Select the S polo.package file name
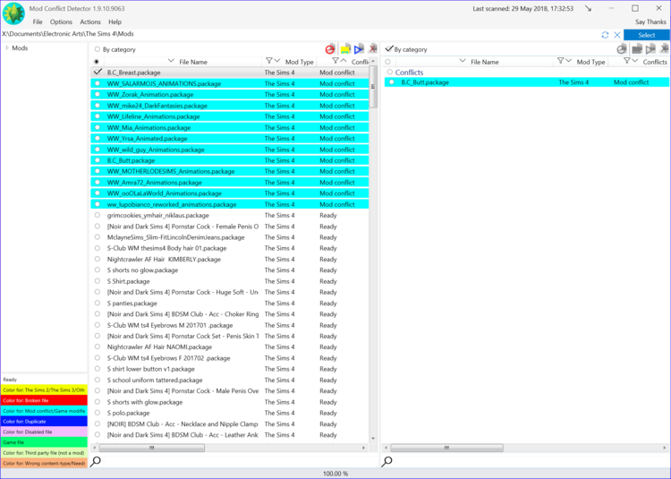Viewport: 671px width, 479px height. [x=128, y=413]
